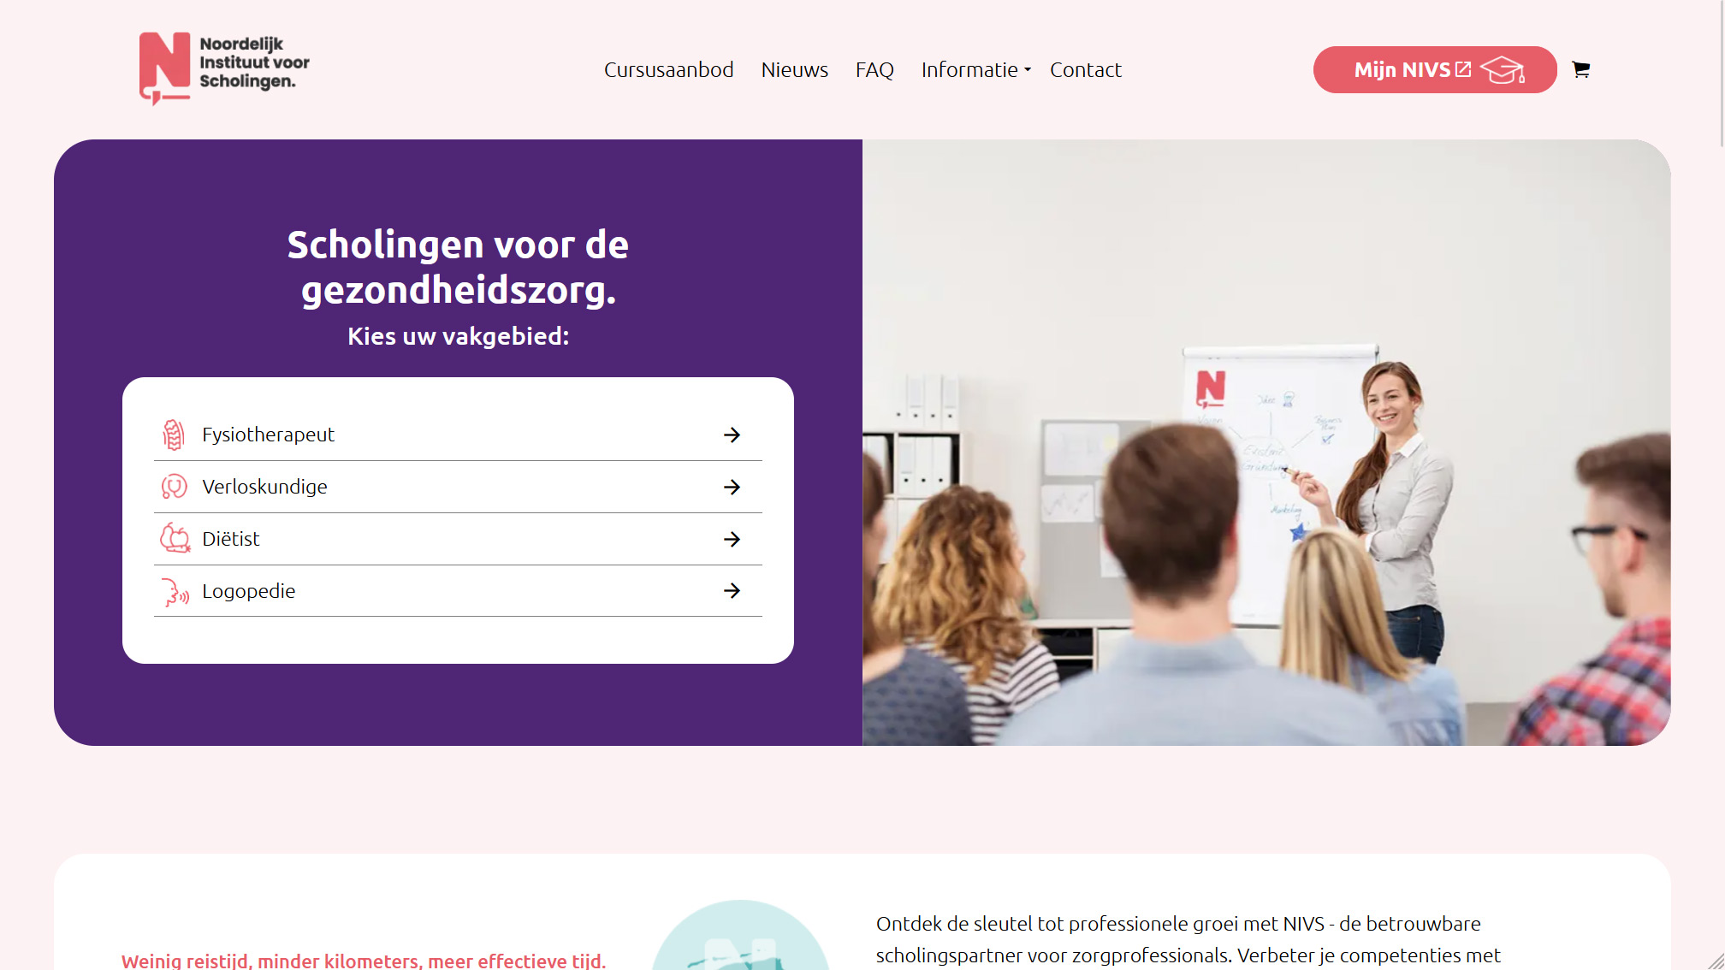Click the Mijn NIVS button
Viewport: 1725px width, 970px height.
[1435, 70]
